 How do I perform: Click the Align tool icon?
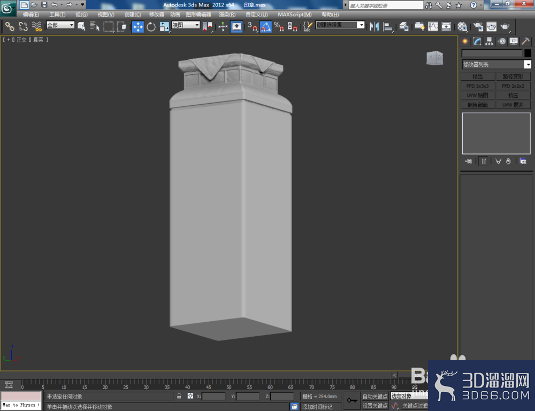388,27
